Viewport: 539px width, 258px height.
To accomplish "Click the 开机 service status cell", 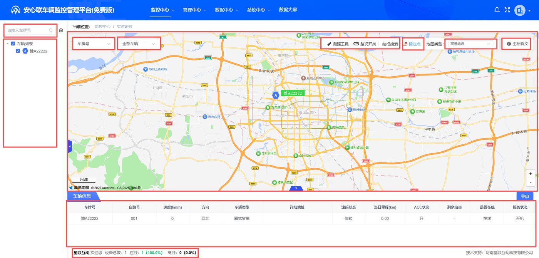I will [520, 218].
